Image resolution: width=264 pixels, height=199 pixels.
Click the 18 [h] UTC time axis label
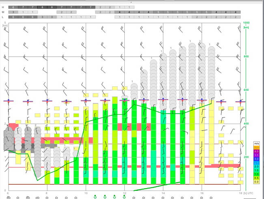(x=246, y=193)
